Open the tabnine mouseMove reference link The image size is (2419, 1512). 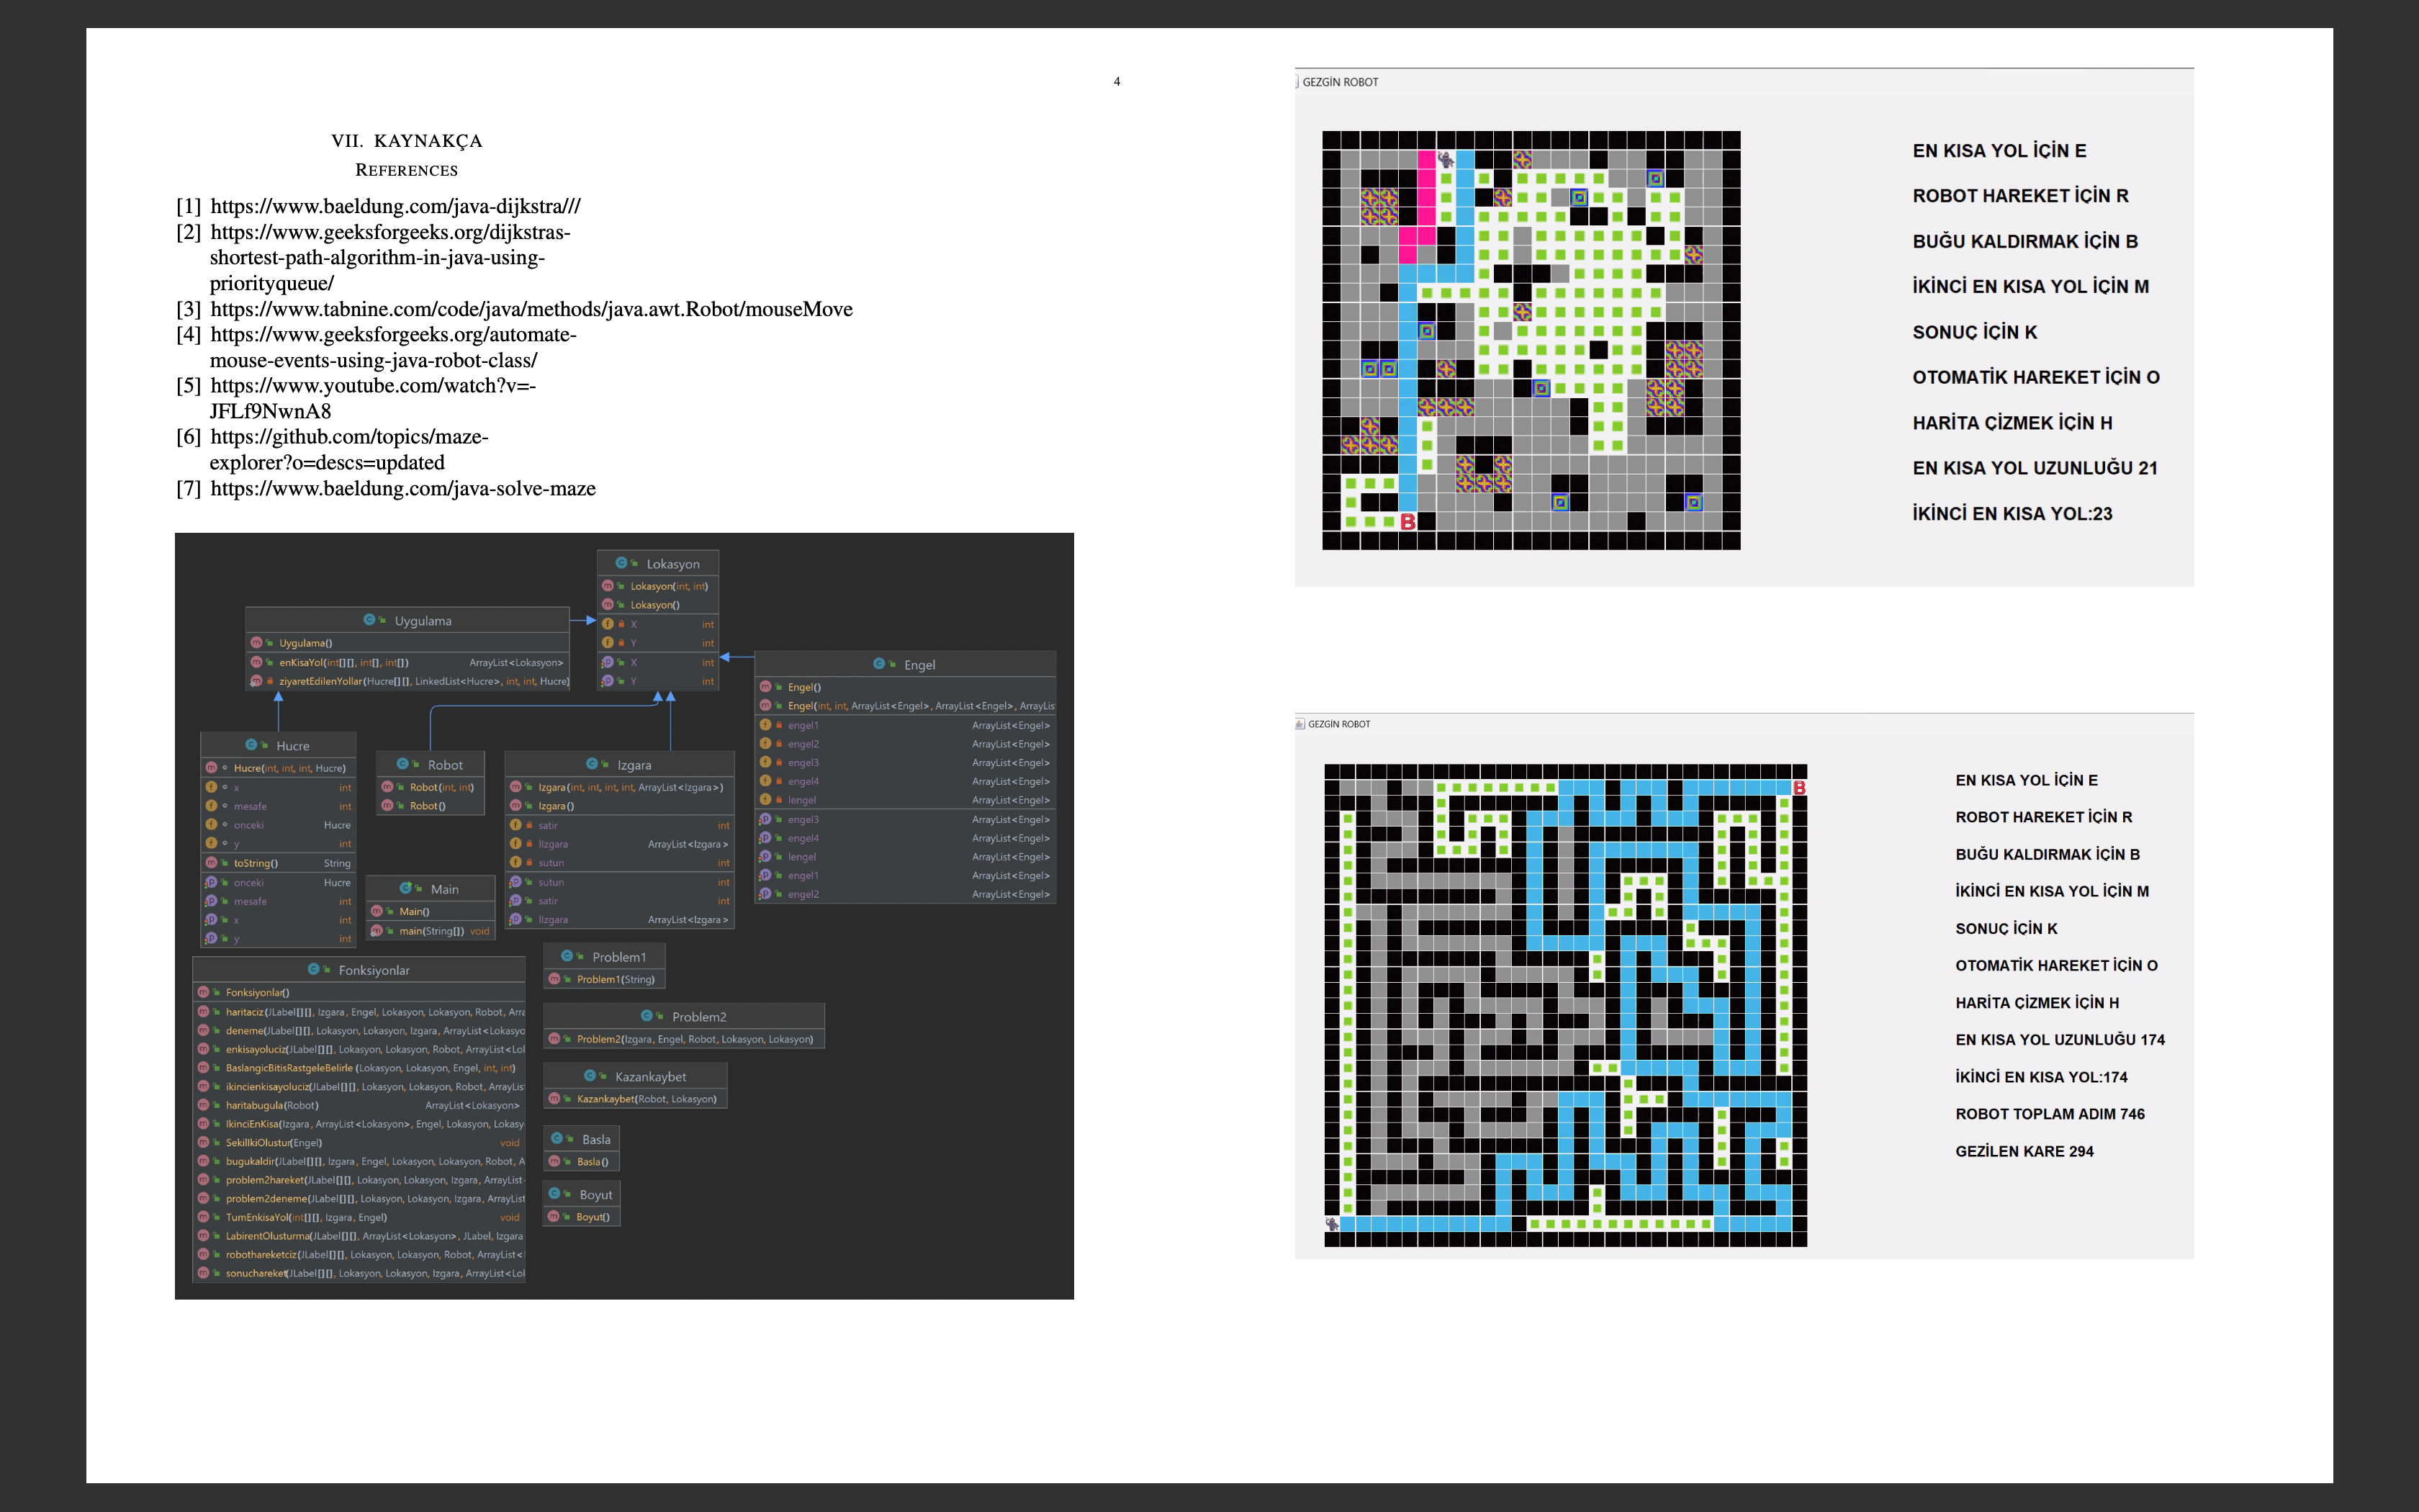pos(531,309)
